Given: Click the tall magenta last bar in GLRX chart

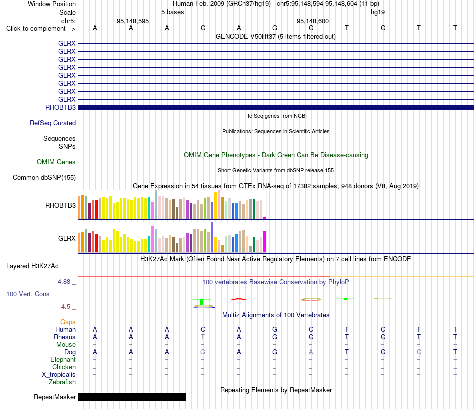Looking at the screenshot, I should (265, 242).
